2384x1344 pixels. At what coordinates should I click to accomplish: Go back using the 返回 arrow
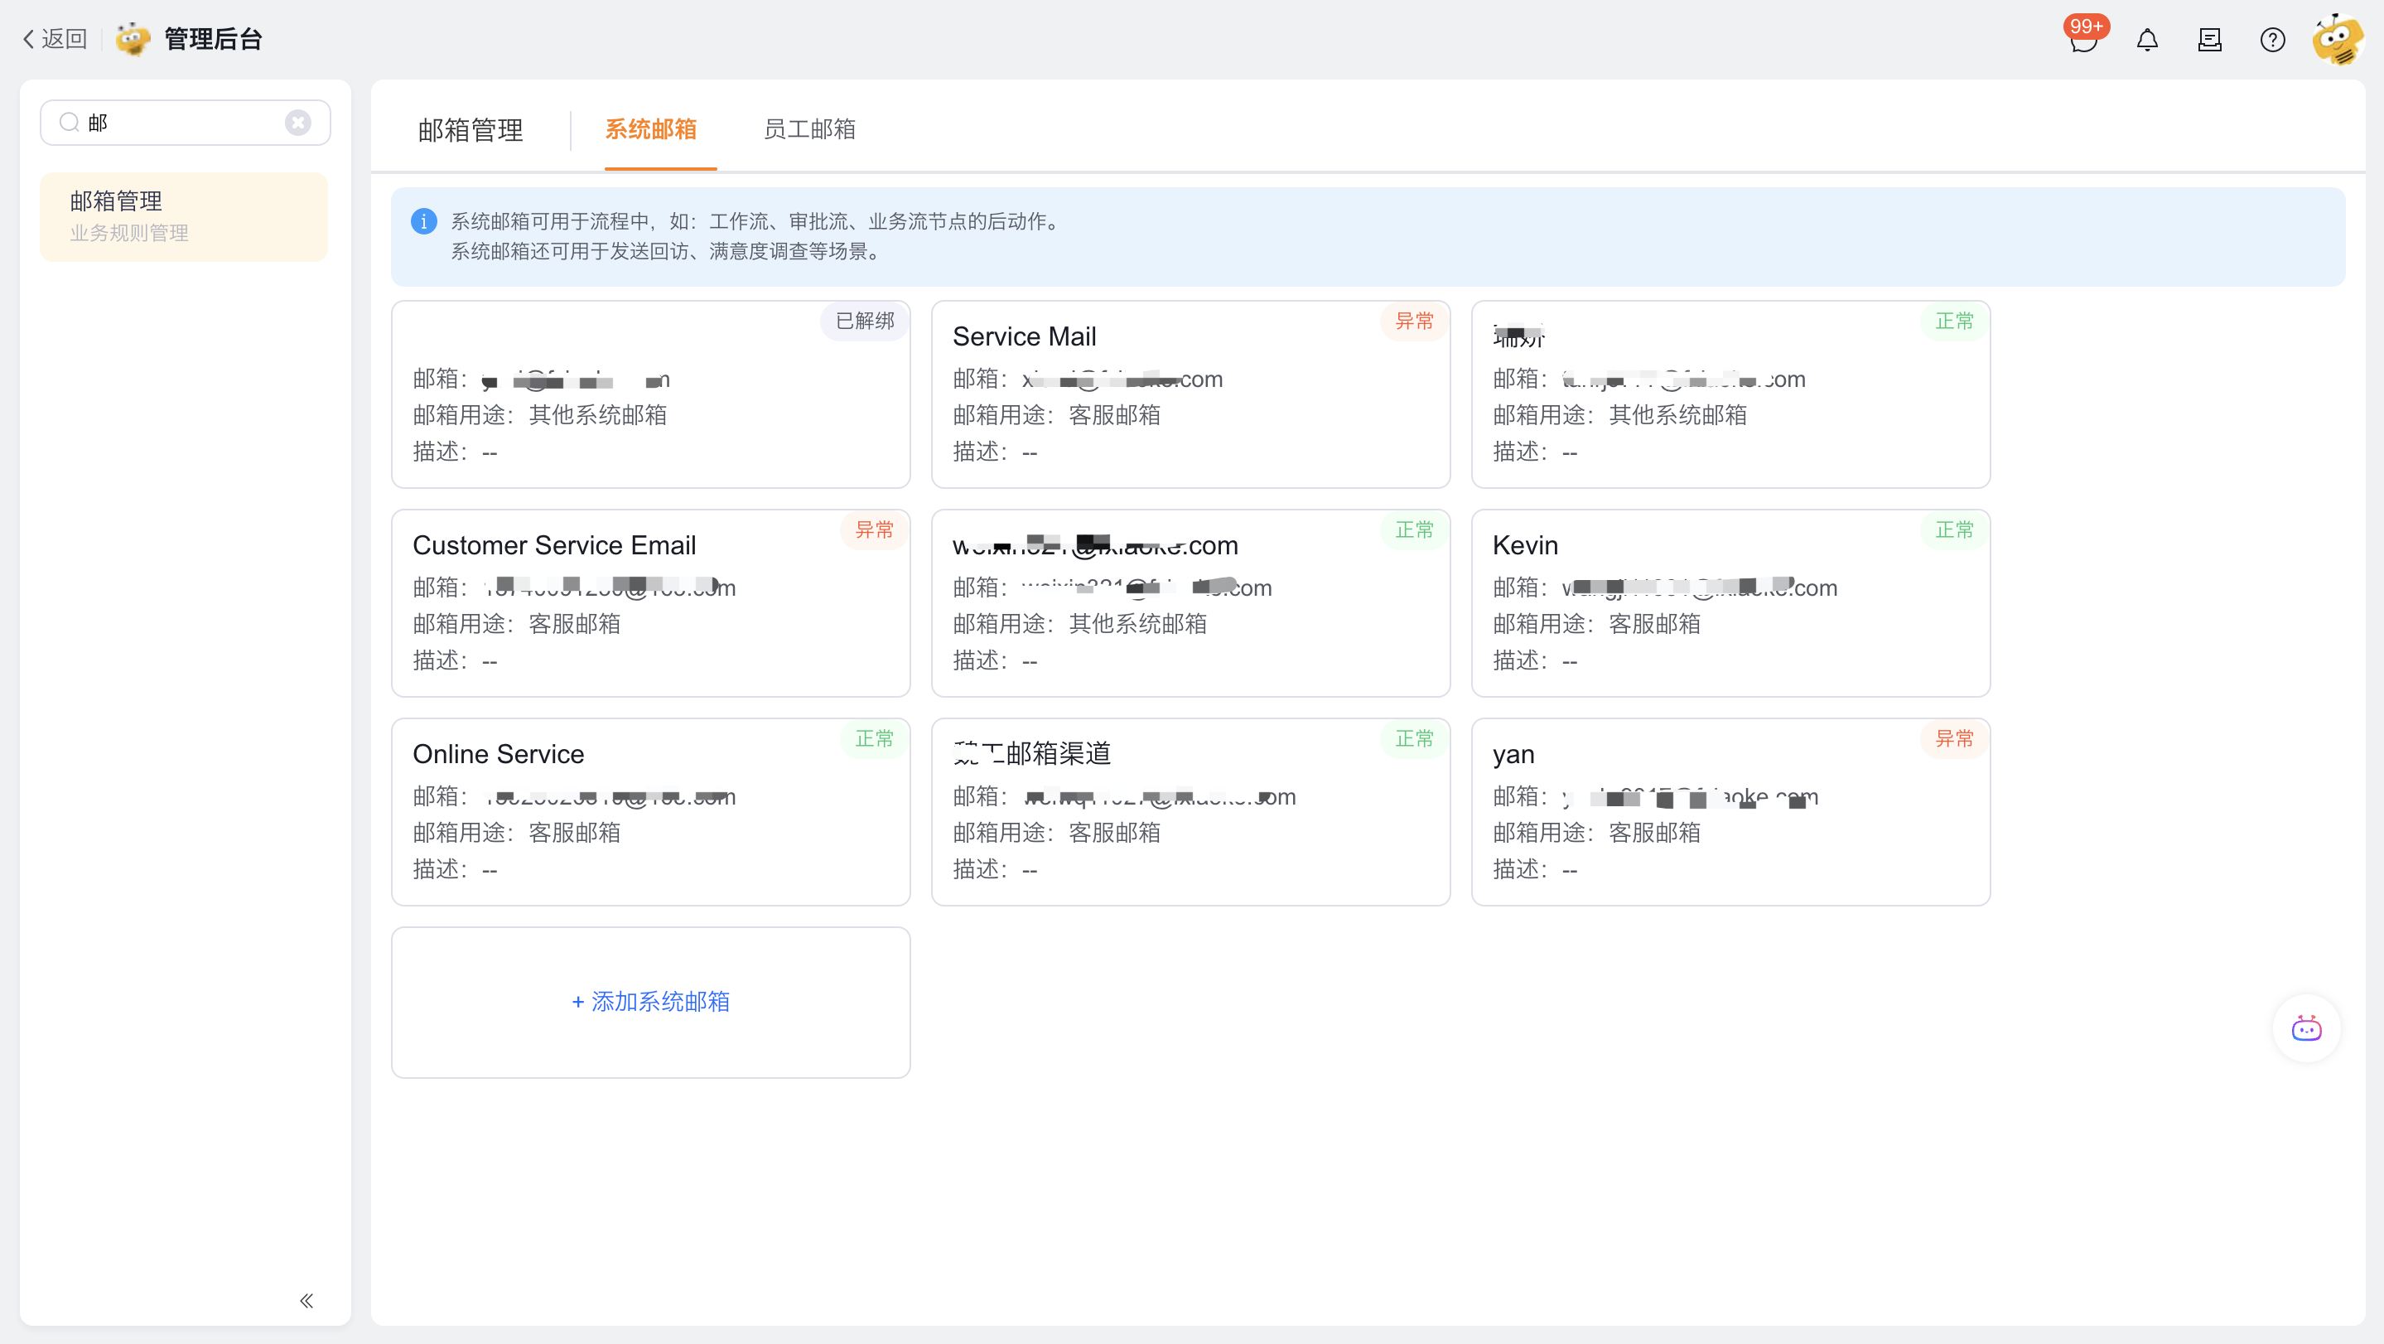tap(55, 39)
